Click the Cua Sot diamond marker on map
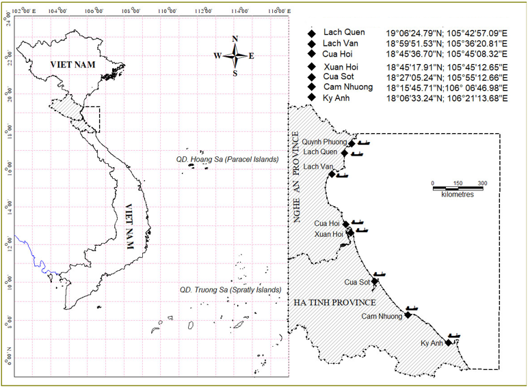This screenshot has width=528, height=389. coord(374,281)
